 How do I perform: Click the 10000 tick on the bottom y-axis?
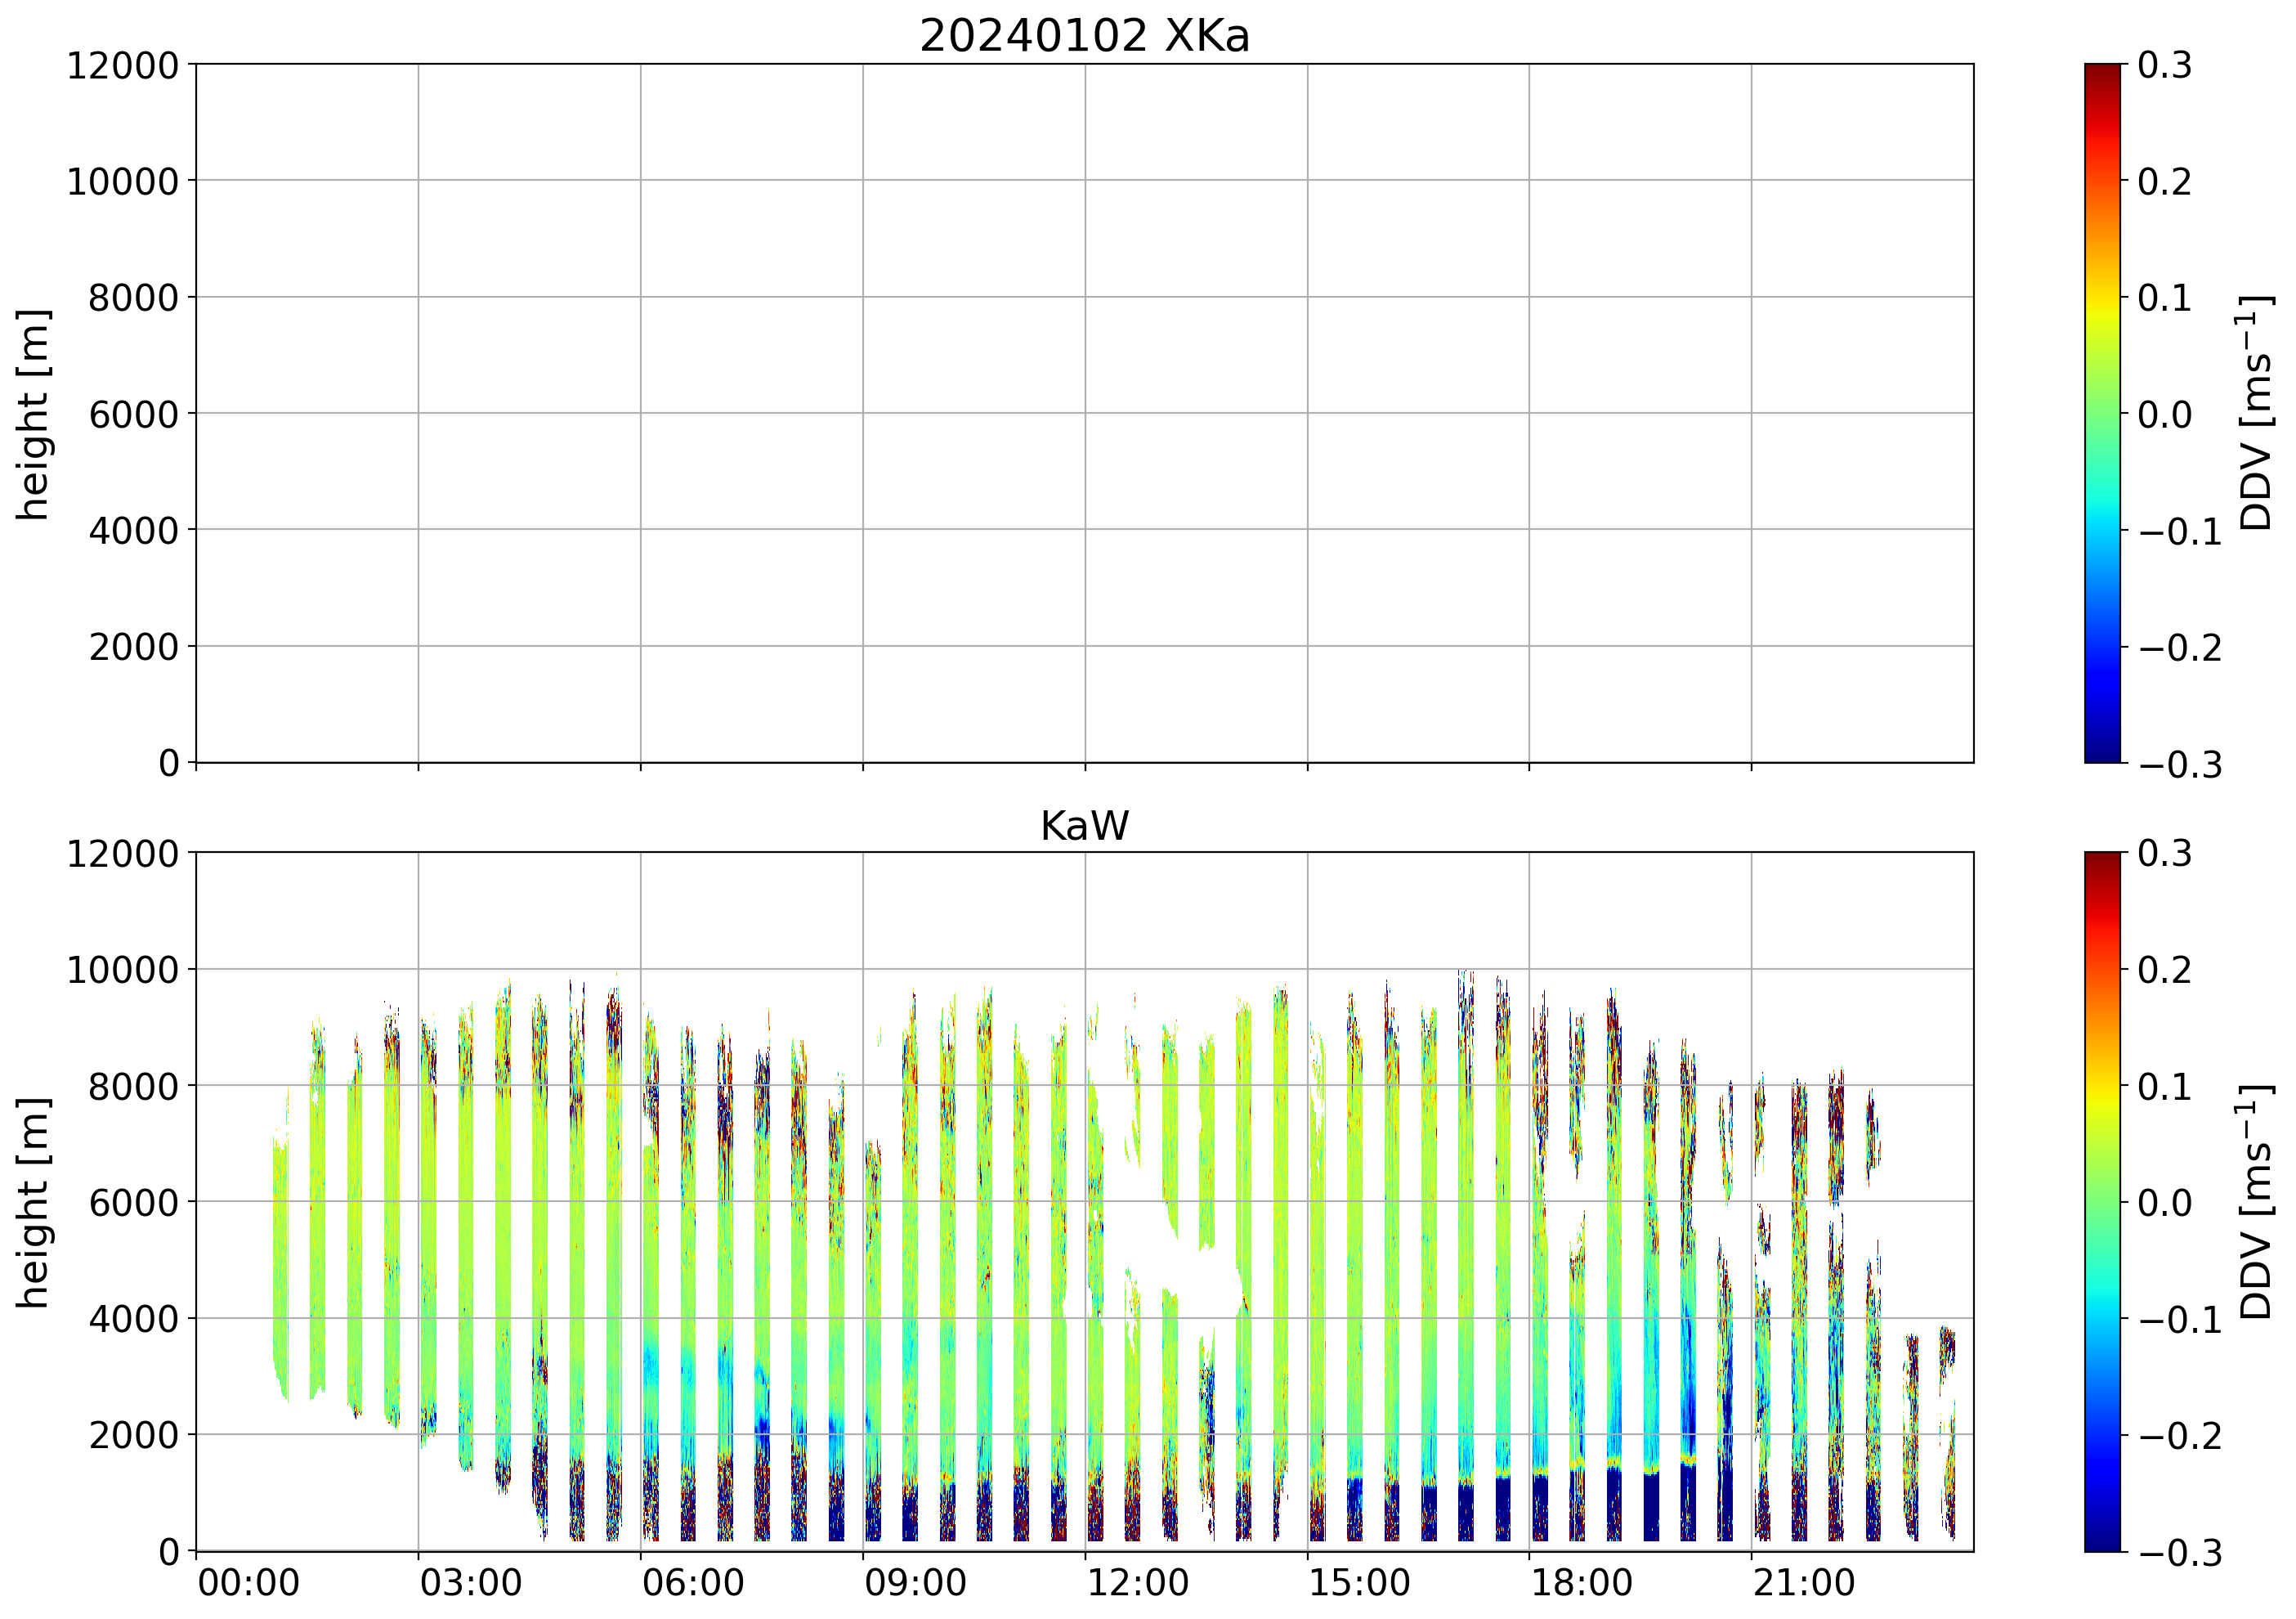tap(122, 971)
